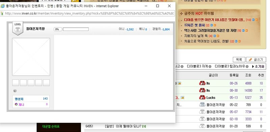Click the blue N icon on the 지배자의 날개 득 row
270x132 pixels.
[214, 36]
